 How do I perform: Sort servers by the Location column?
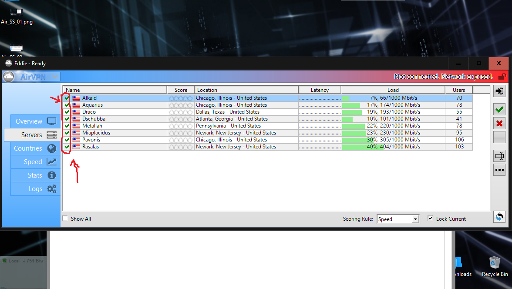(x=246, y=90)
